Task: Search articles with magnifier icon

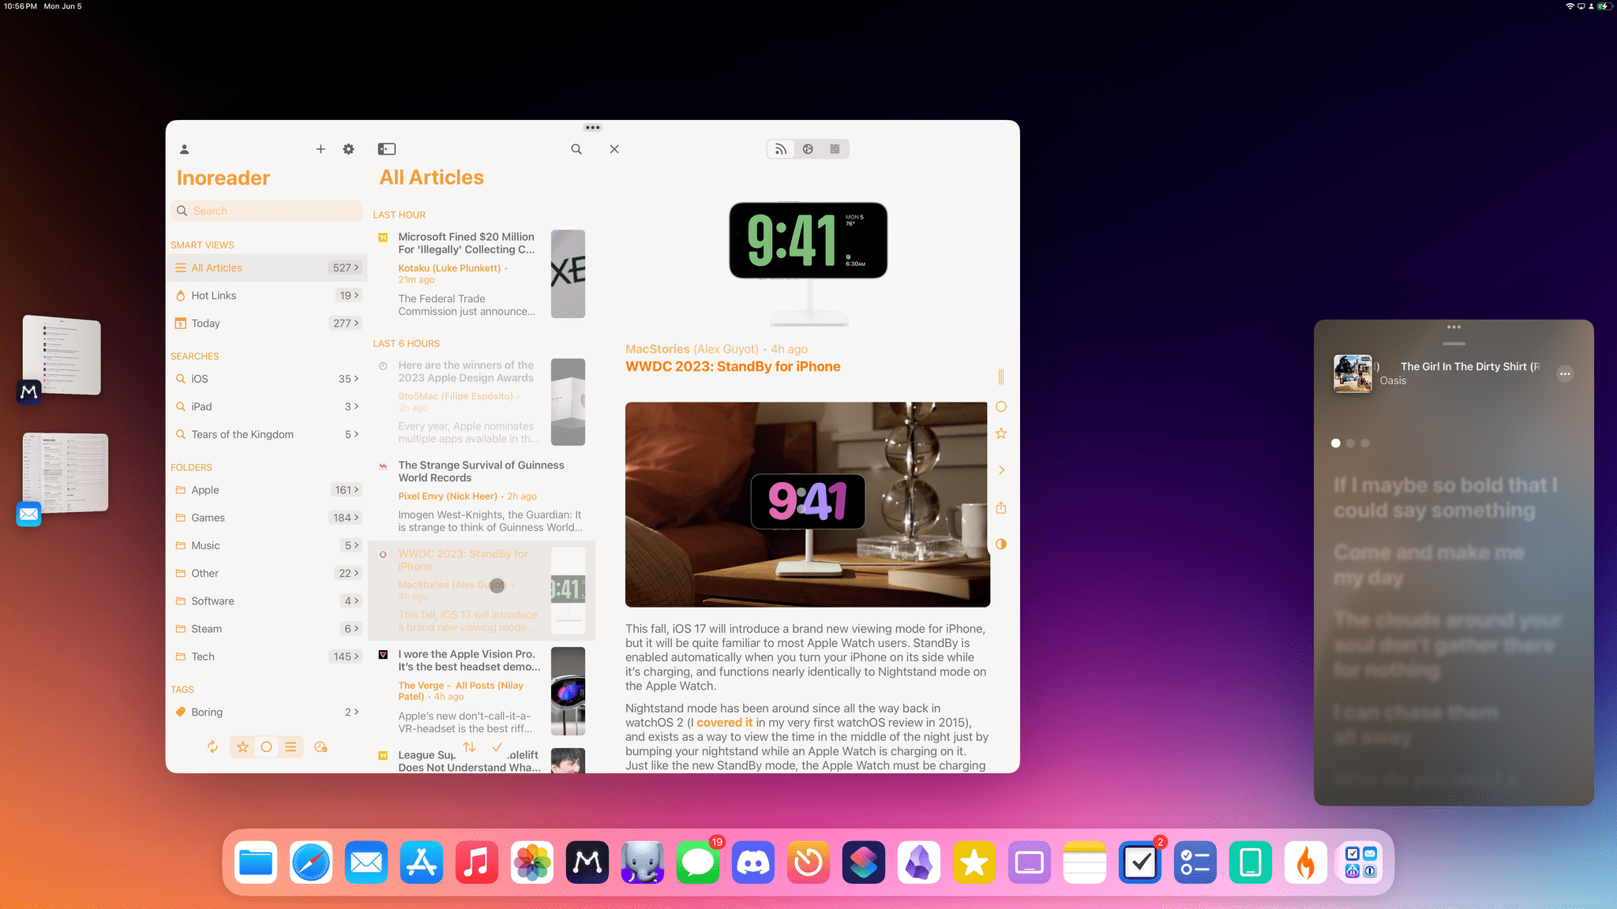Action: [576, 149]
